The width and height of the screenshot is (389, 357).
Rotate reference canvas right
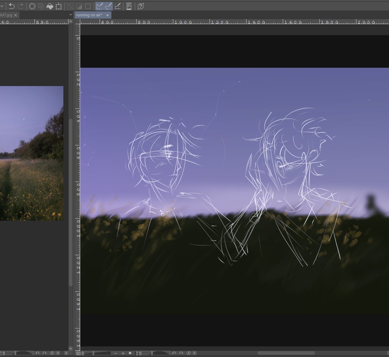tap(45, 353)
